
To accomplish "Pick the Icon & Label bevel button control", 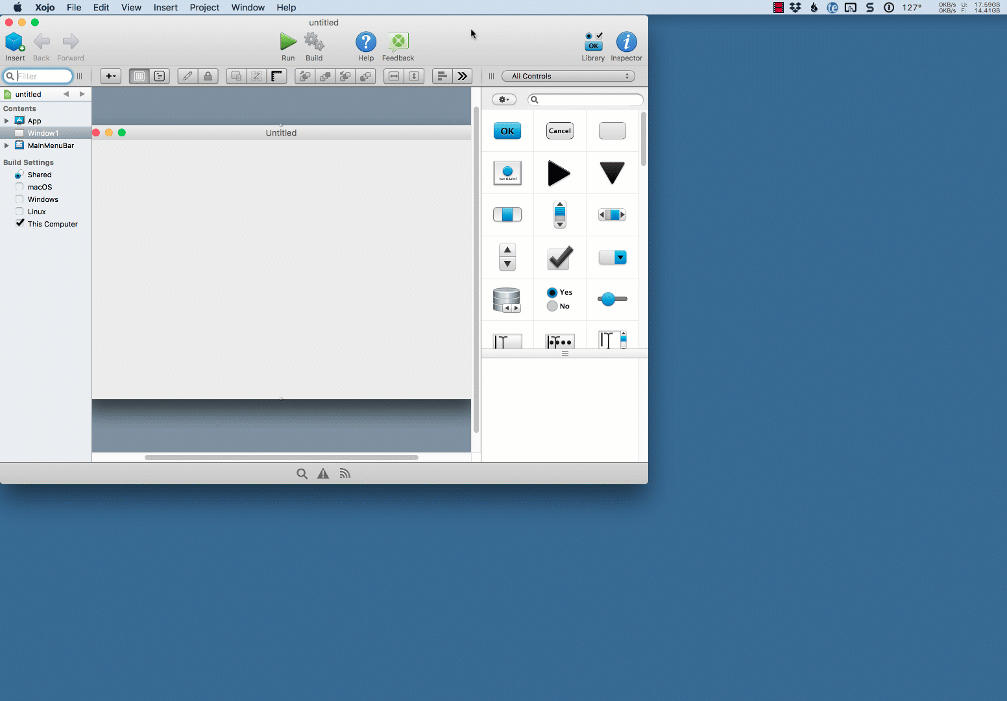I will coord(507,173).
